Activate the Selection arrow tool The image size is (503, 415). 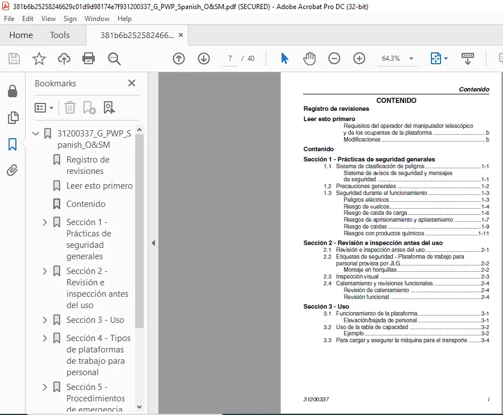coord(284,59)
